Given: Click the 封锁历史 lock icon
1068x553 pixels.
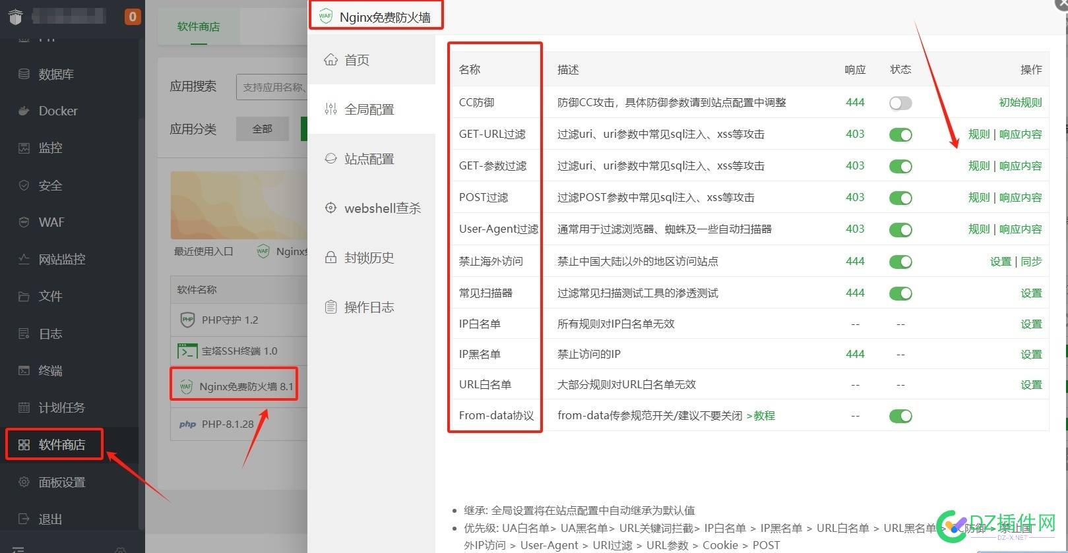Looking at the screenshot, I should (x=330, y=257).
